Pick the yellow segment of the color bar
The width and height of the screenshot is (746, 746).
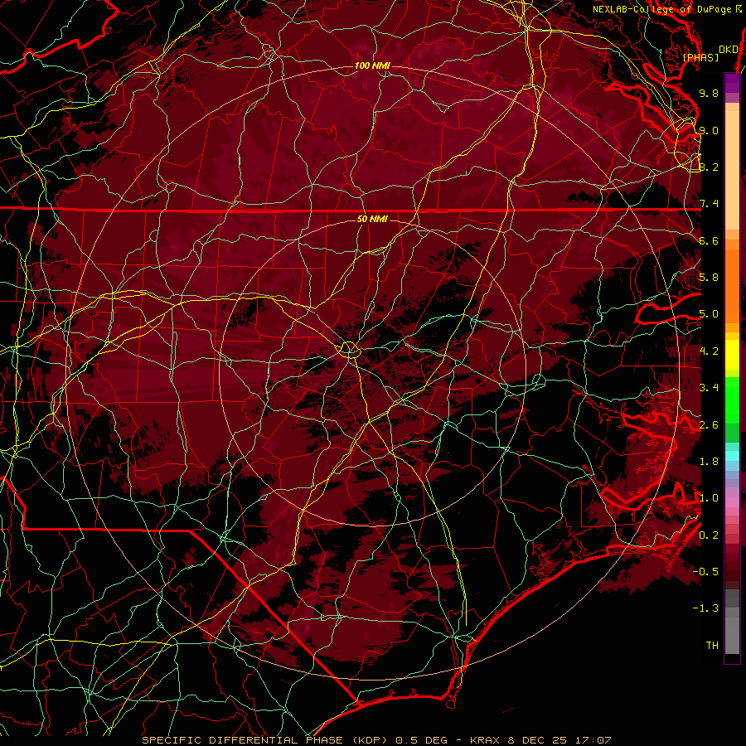click(x=732, y=355)
